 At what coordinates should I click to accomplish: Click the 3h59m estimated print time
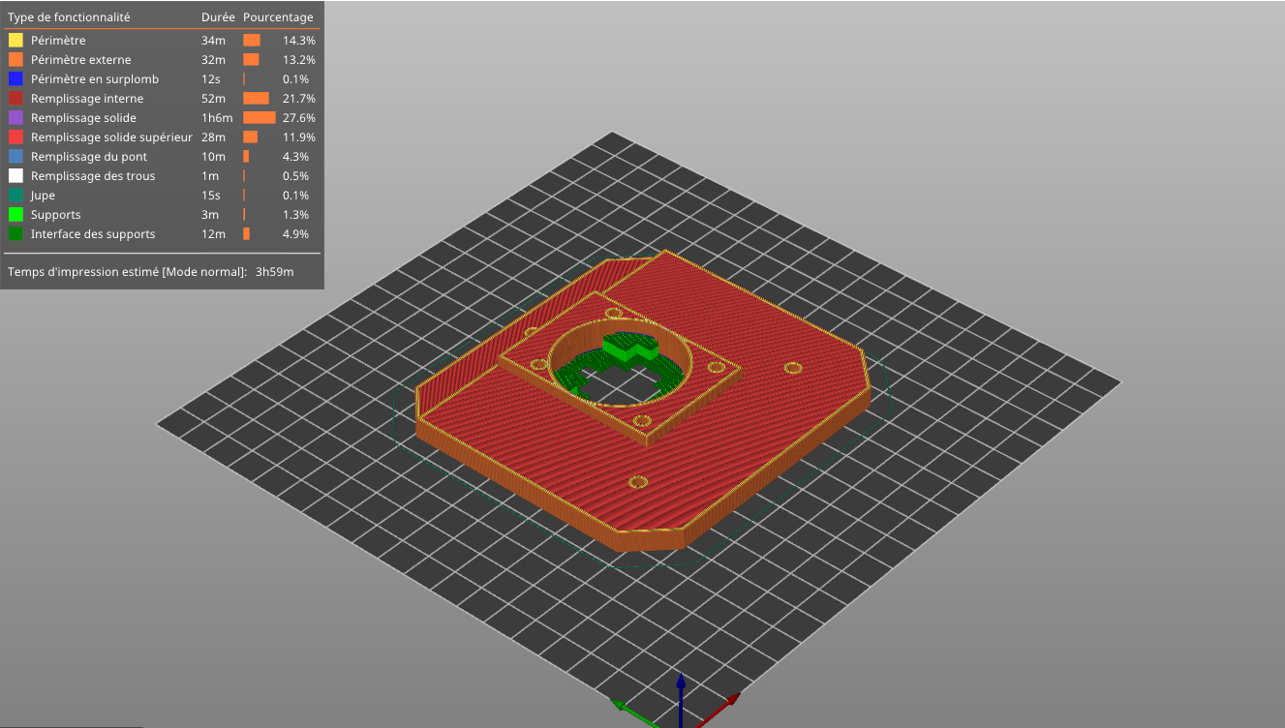click(275, 272)
